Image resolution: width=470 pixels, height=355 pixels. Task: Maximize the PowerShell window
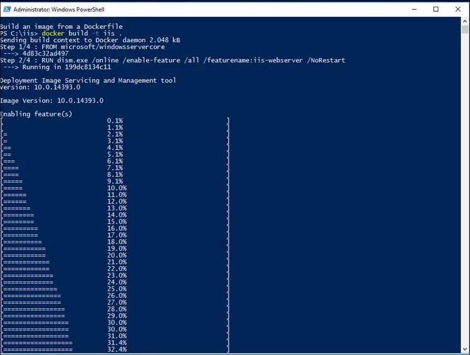click(436, 9)
